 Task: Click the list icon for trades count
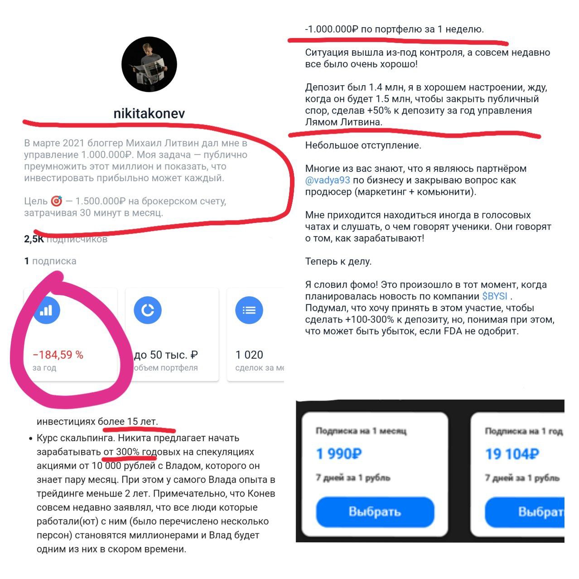tap(249, 310)
